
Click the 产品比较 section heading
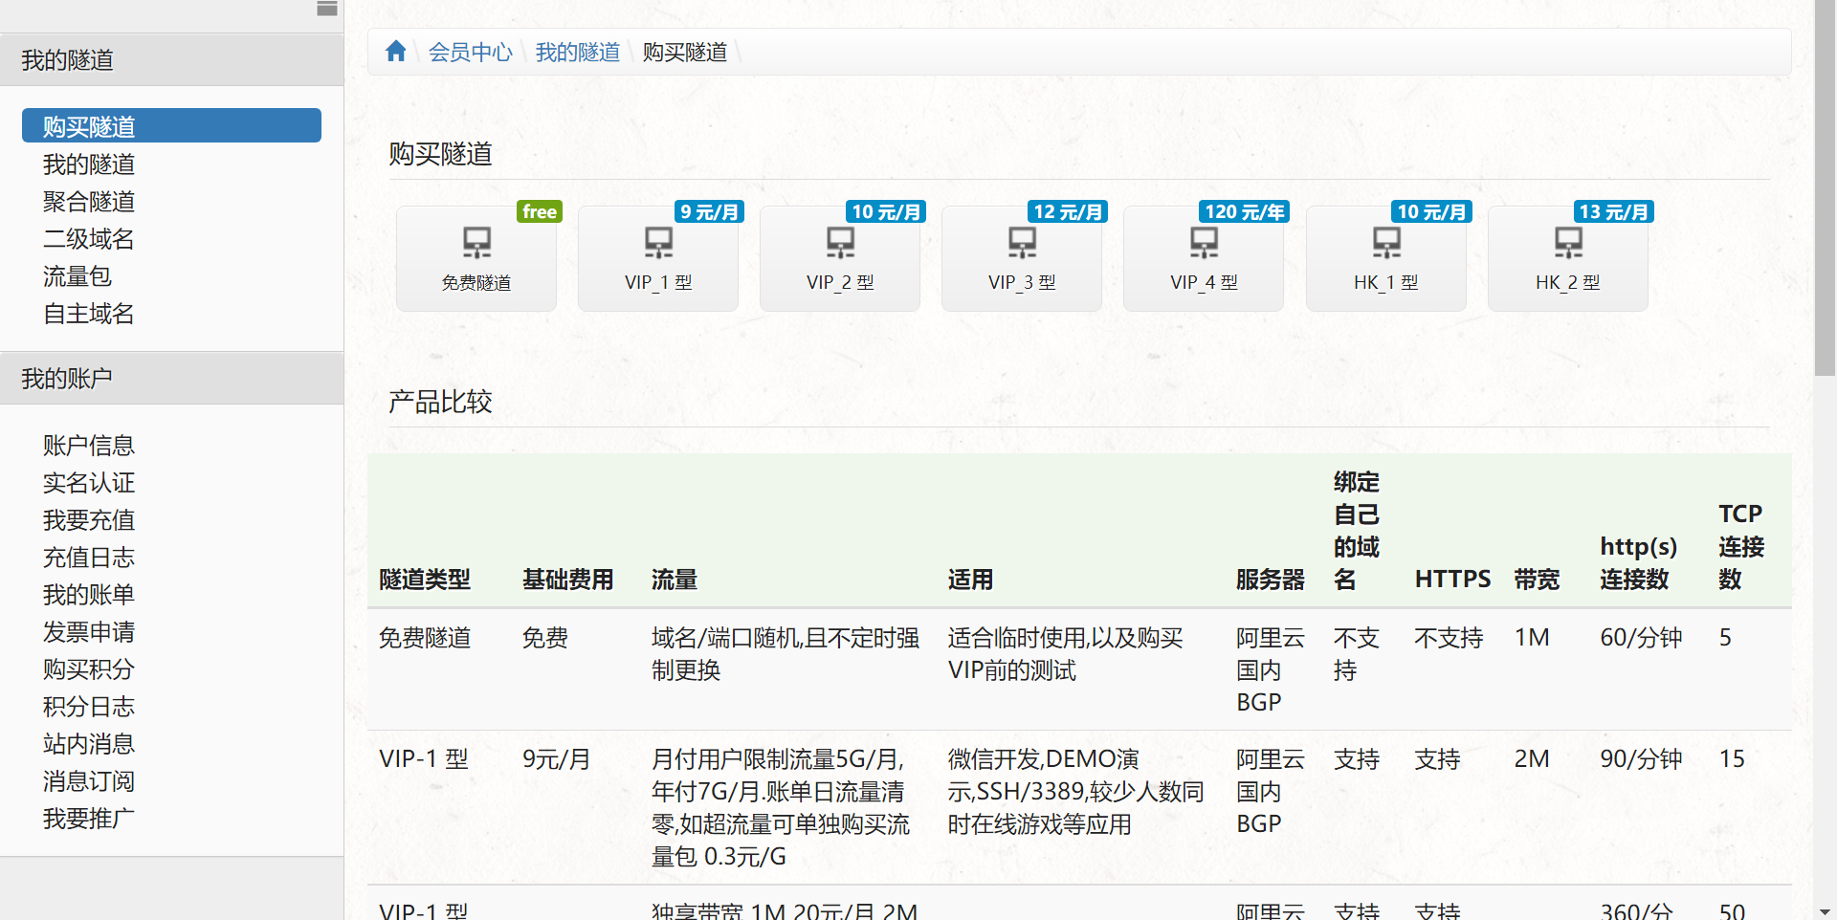click(x=440, y=402)
